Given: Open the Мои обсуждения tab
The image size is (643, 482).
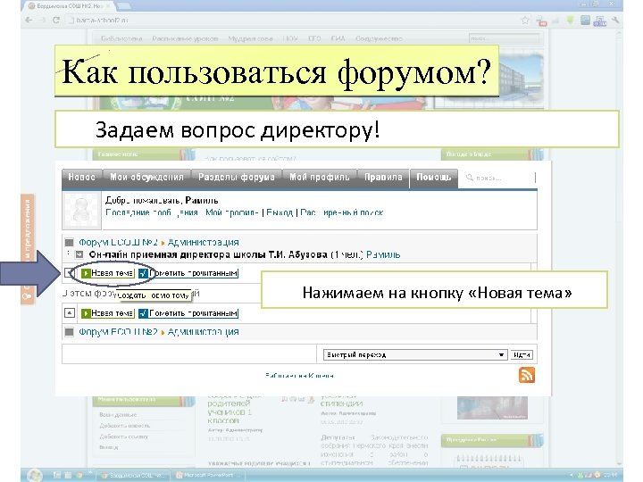Looking at the screenshot, I should pyautogui.click(x=146, y=177).
